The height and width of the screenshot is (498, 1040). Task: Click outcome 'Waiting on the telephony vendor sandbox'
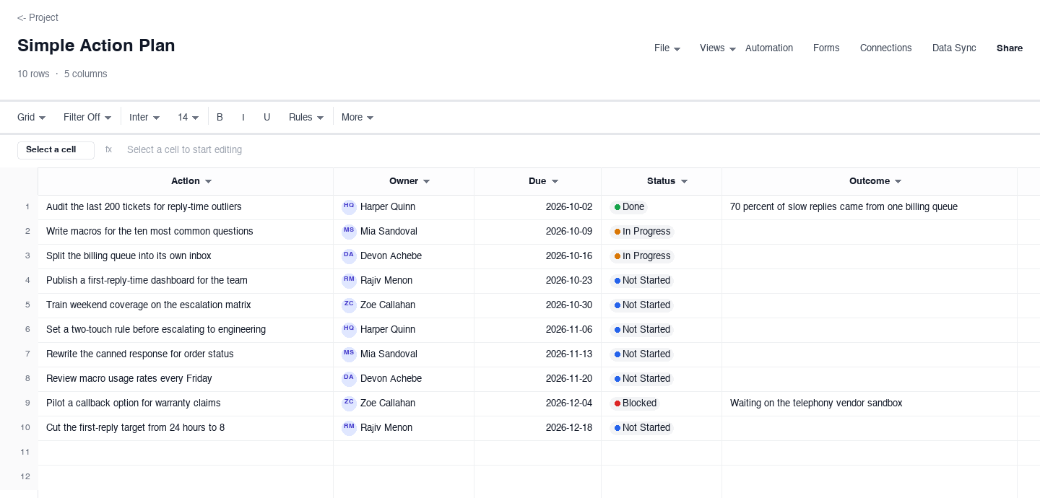point(870,403)
